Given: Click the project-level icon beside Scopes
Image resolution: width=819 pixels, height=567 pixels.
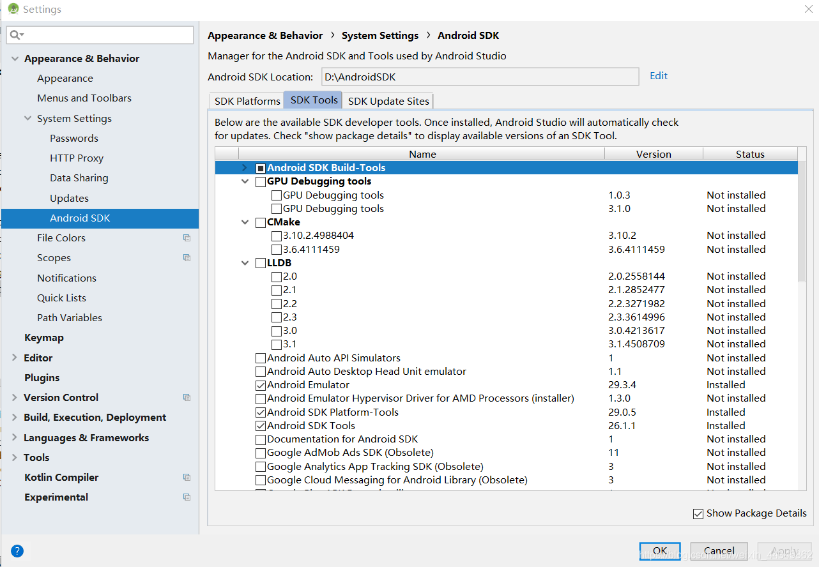Looking at the screenshot, I should coord(187,258).
